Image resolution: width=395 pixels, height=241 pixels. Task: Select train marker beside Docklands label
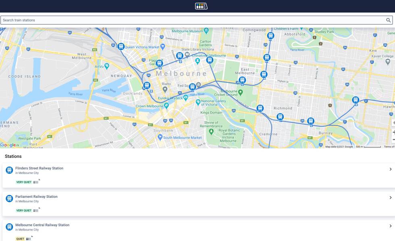[147, 85]
